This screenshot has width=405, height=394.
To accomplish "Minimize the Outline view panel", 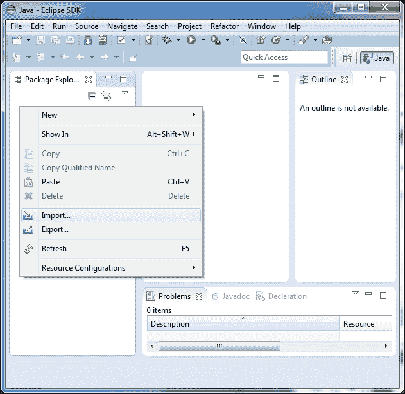I will (x=368, y=77).
